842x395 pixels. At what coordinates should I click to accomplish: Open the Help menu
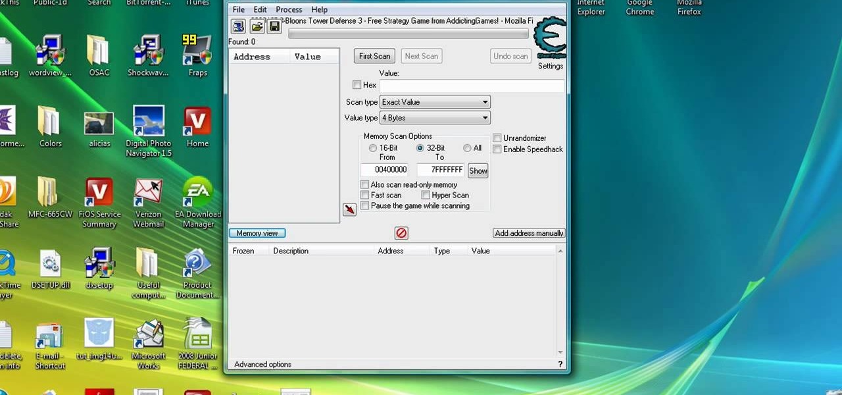pos(319,10)
